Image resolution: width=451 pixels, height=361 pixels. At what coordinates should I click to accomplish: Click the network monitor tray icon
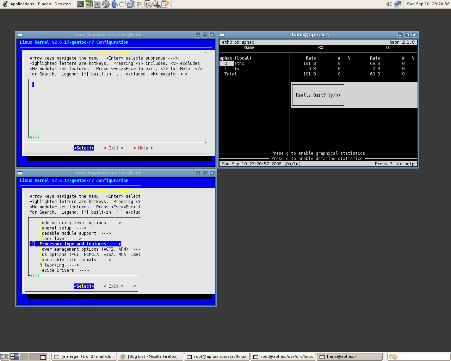coord(398,4)
